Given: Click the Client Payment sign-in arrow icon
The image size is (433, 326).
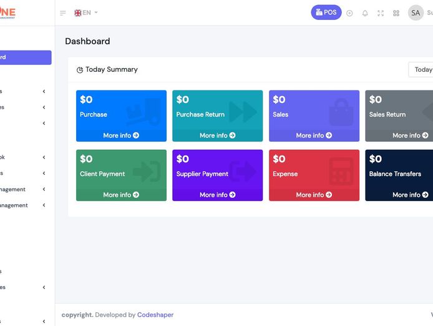Looking at the screenshot, I should (147, 172).
